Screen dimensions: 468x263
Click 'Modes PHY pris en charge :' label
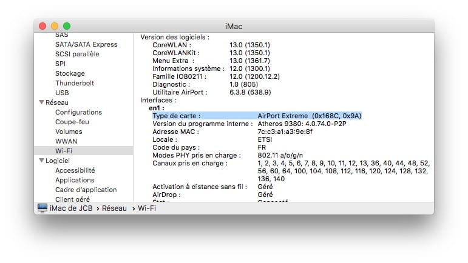[197, 155]
